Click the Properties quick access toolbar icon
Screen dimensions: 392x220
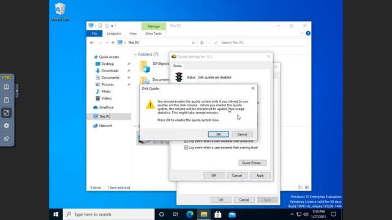[100, 26]
